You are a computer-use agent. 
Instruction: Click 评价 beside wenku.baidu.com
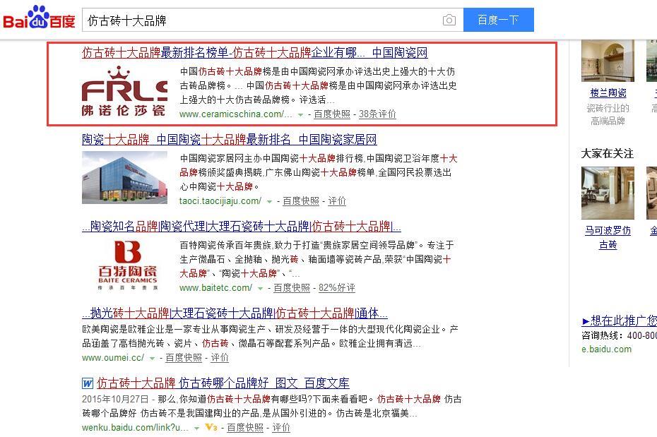click(x=281, y=427)
